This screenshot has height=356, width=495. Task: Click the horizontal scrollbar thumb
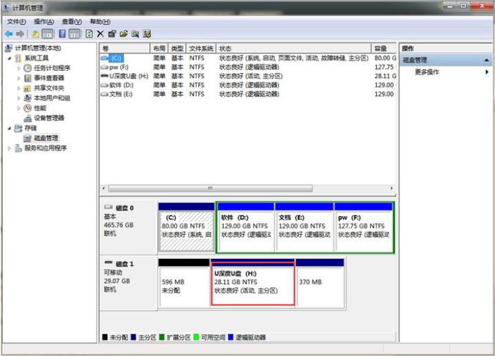[x=211, y=188]
